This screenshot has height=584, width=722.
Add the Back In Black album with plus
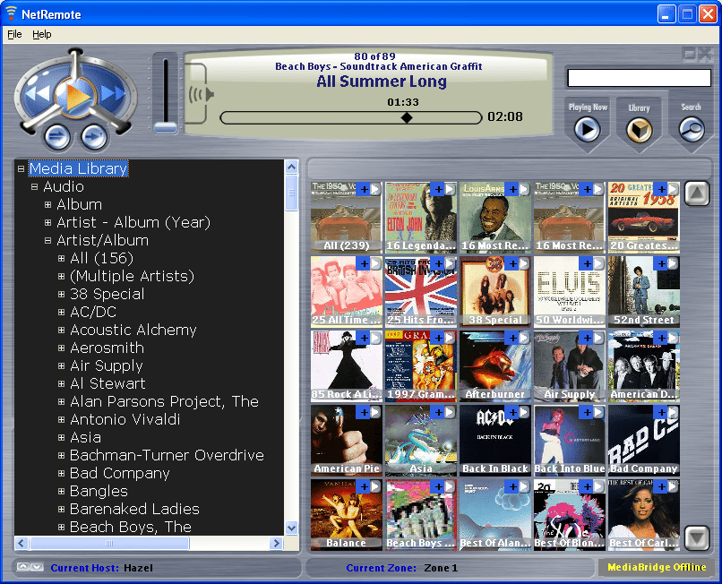pos(513,413)
